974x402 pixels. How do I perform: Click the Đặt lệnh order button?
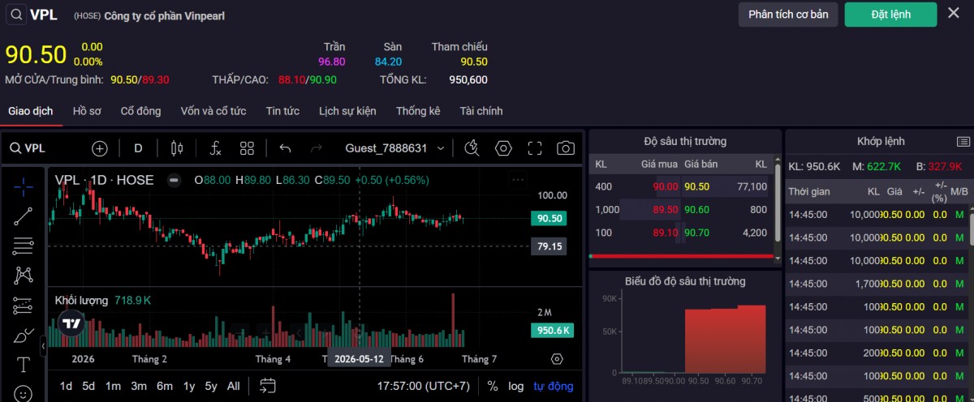(890, 15)
